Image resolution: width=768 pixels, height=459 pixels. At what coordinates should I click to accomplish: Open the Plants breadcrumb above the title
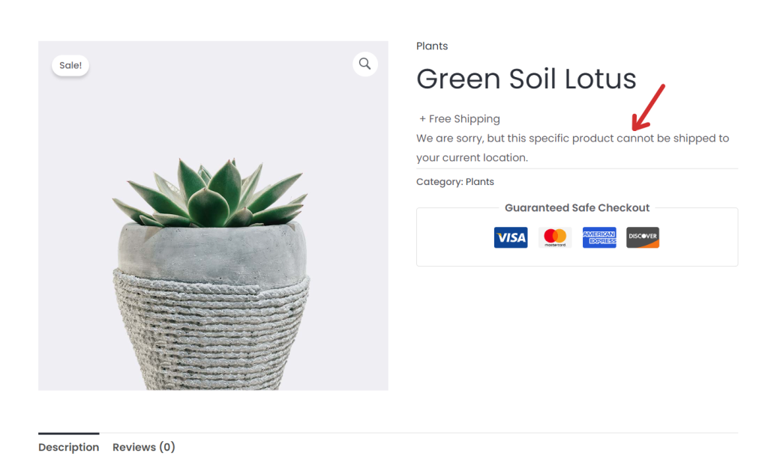tap(432, 46)
